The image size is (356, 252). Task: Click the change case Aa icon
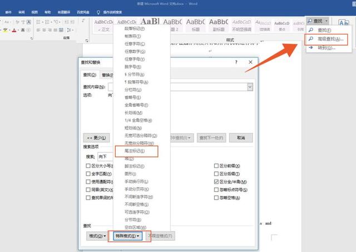pyautogui.click(x=7, y=22)
